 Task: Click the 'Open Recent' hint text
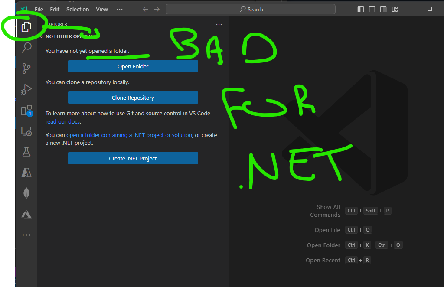coord(323,261)
